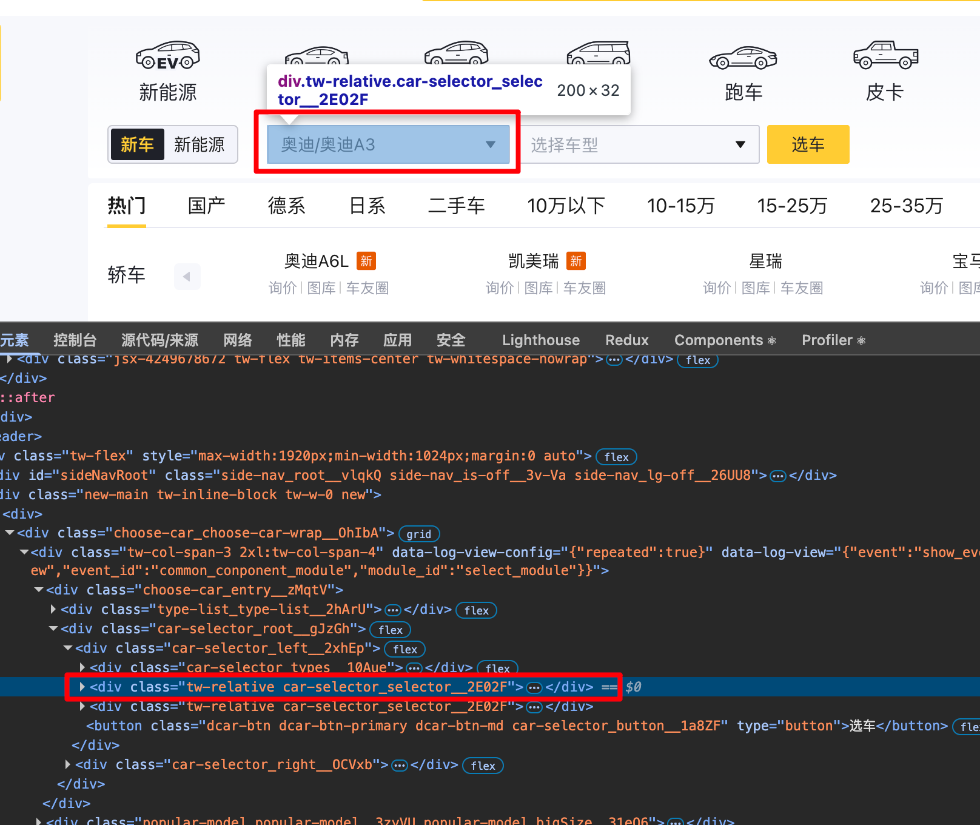The width and height of the screenshot is (980, 825).
Task: Click 询价 under 奥迪A6L
Action: [283, 288]
